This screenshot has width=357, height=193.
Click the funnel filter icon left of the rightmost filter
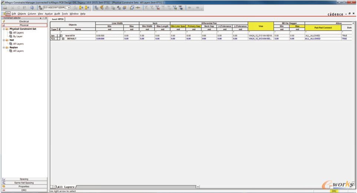click(175, 8)
